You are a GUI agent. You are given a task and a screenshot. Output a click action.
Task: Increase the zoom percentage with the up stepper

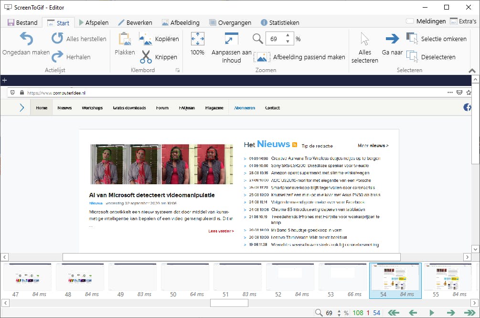(287, 36)
